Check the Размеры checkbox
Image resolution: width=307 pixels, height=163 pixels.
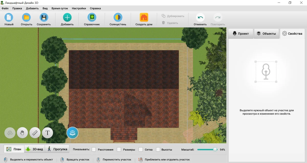point(119,149)
